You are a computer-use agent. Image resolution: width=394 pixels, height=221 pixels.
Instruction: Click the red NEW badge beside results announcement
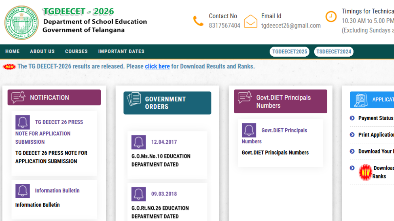tap(9, 66)
